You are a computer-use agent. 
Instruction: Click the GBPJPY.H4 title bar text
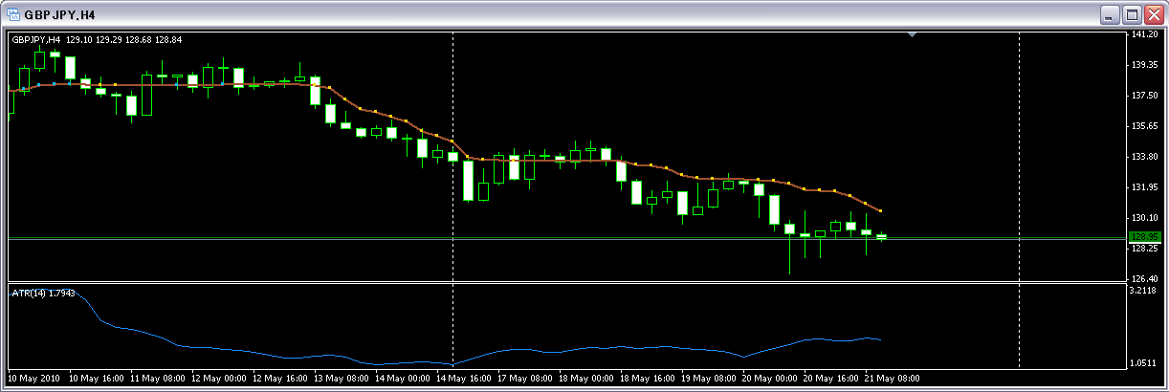(59, 15)
